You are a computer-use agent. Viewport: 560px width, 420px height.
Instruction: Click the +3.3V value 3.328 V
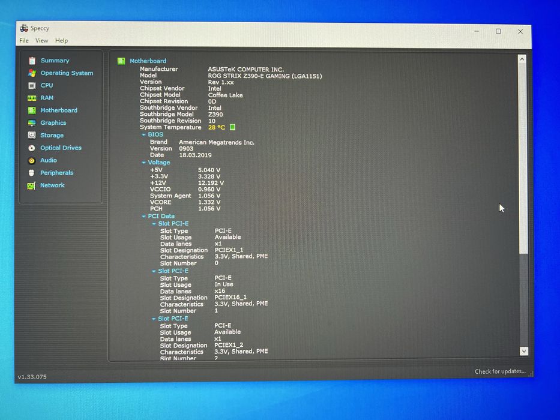point(209,176)
